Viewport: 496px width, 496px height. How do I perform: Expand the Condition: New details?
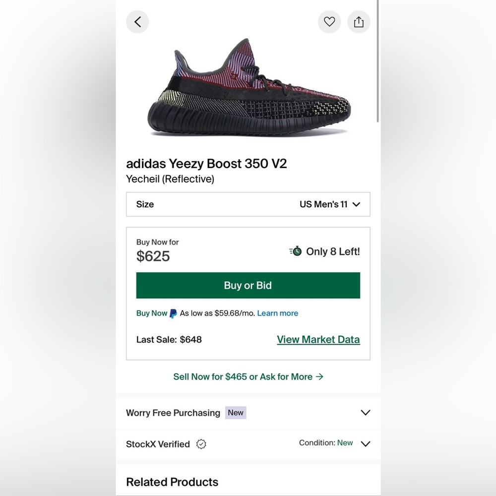pos(366,444)
